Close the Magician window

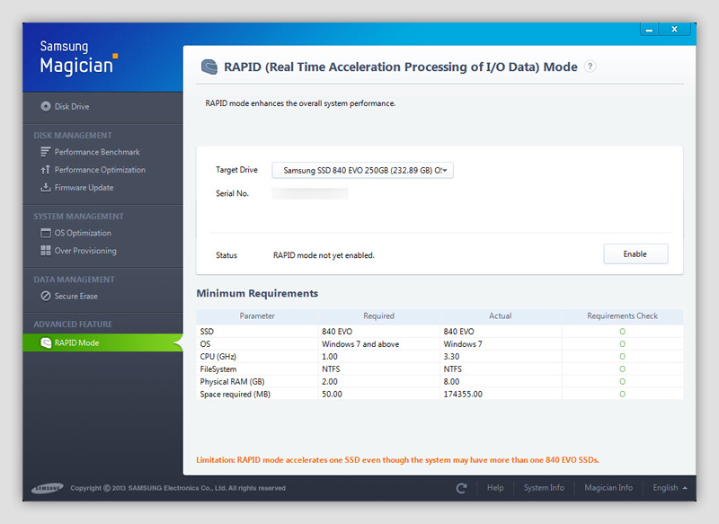click(674, 30)
